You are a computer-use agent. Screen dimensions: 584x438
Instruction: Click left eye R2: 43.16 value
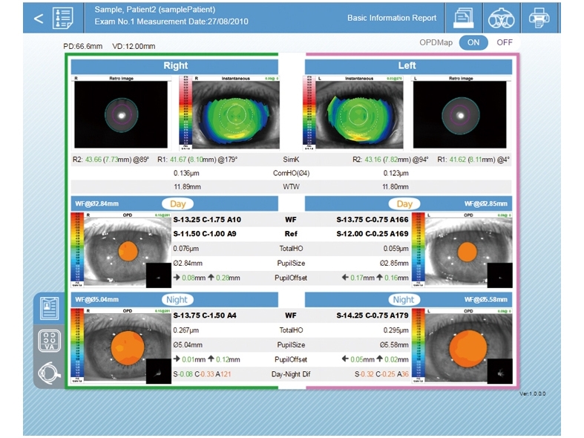point(390,160)
